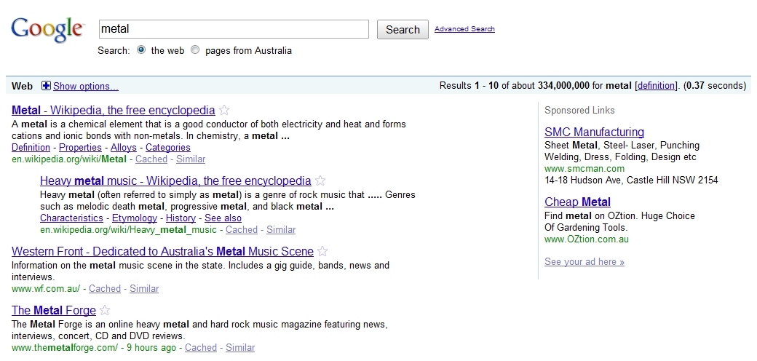Open Metal Wikipedia result title
Screen dimensions: 757x361
113,111
